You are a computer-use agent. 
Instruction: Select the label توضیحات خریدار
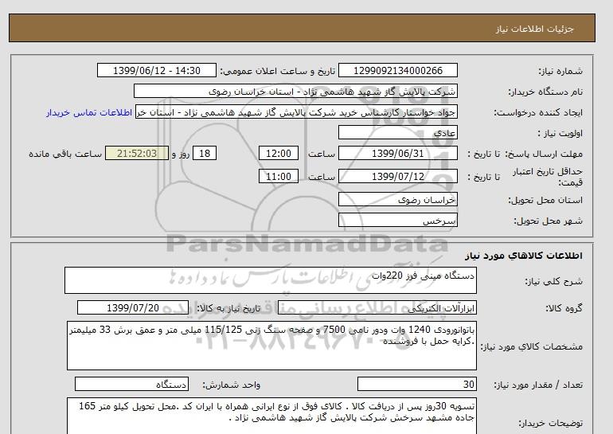click(550, 423)
